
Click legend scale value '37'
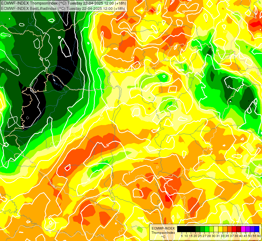(232, 236)
